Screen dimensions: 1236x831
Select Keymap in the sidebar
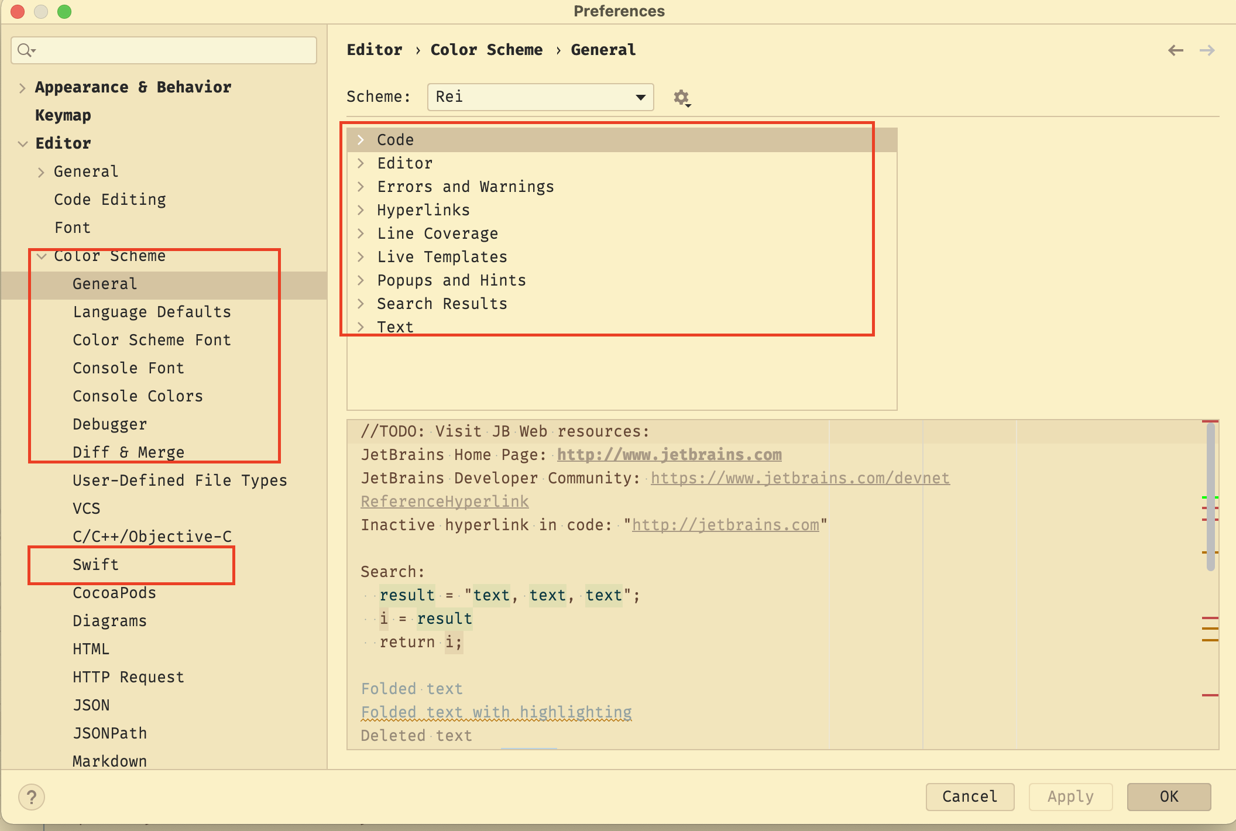tap(63, 115)
